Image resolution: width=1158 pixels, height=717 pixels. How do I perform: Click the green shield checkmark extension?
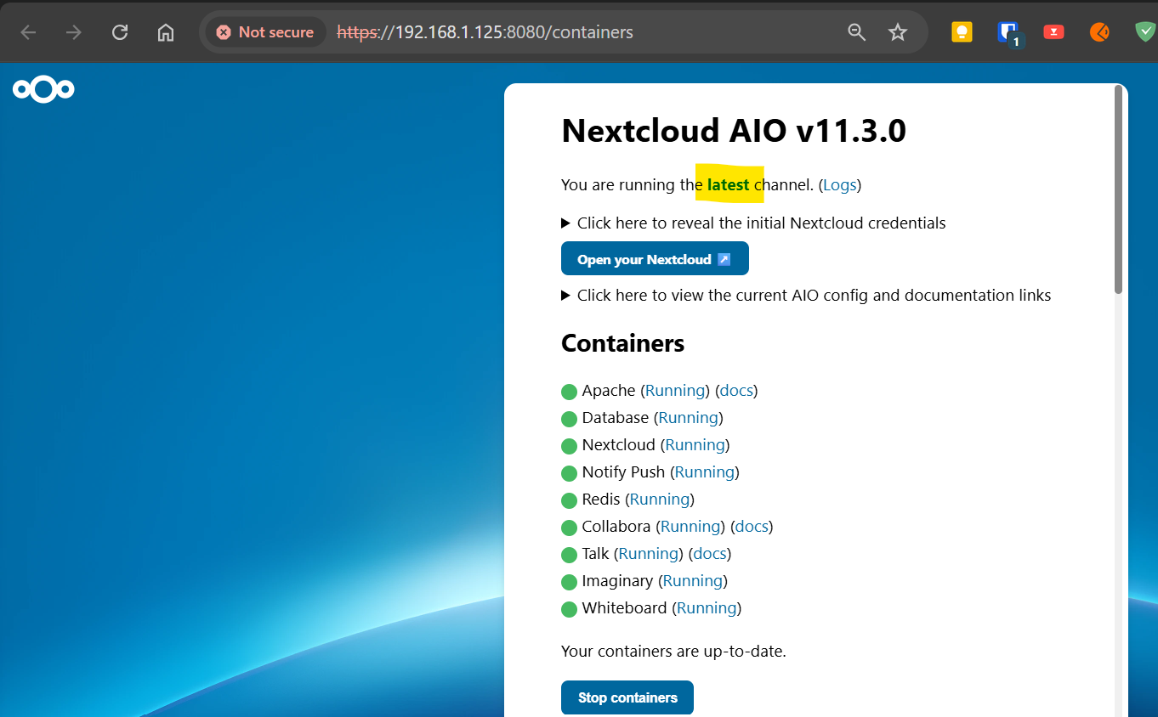coord(1145,32)
